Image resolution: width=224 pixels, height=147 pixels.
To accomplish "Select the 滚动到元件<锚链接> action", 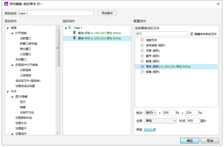I will [x=28, y=81].
